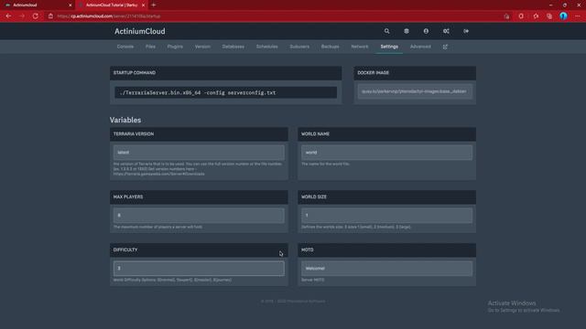Click the Terraria Version input field
This screenshot has width=586, height=329.
tap(199, 153)
